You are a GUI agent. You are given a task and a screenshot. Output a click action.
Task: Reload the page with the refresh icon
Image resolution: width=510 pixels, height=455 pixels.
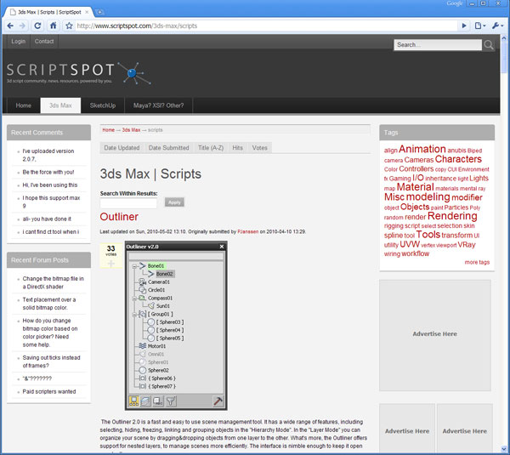(x=37, y=26)
